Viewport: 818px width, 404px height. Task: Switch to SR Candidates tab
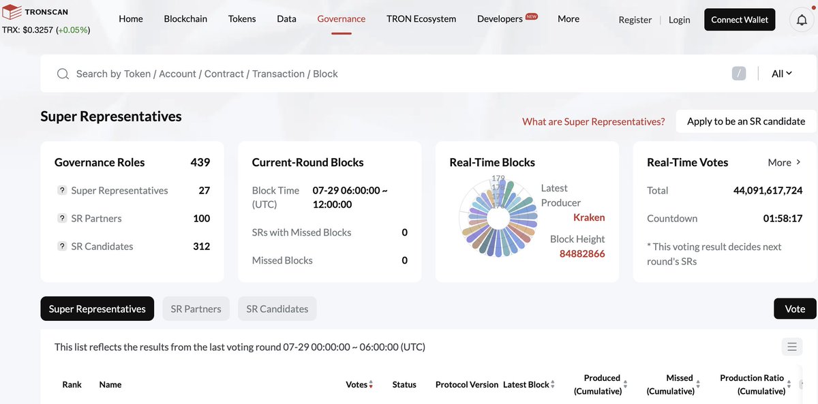pyautogui.click(x=277, y=309)
